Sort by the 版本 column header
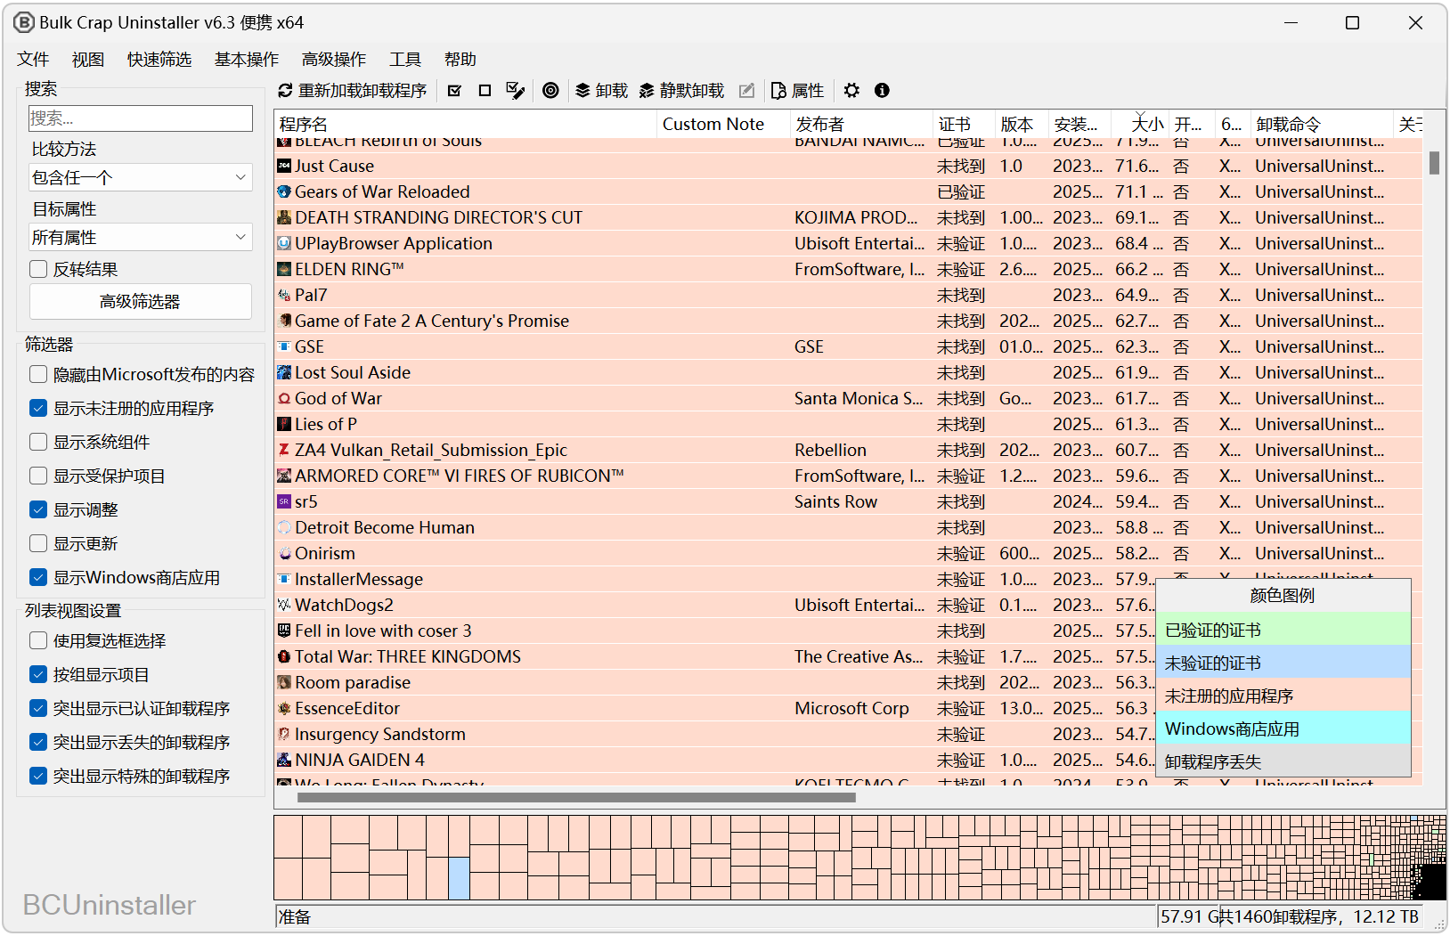The image size is (1450, 936). click(x=1022, y=125)
